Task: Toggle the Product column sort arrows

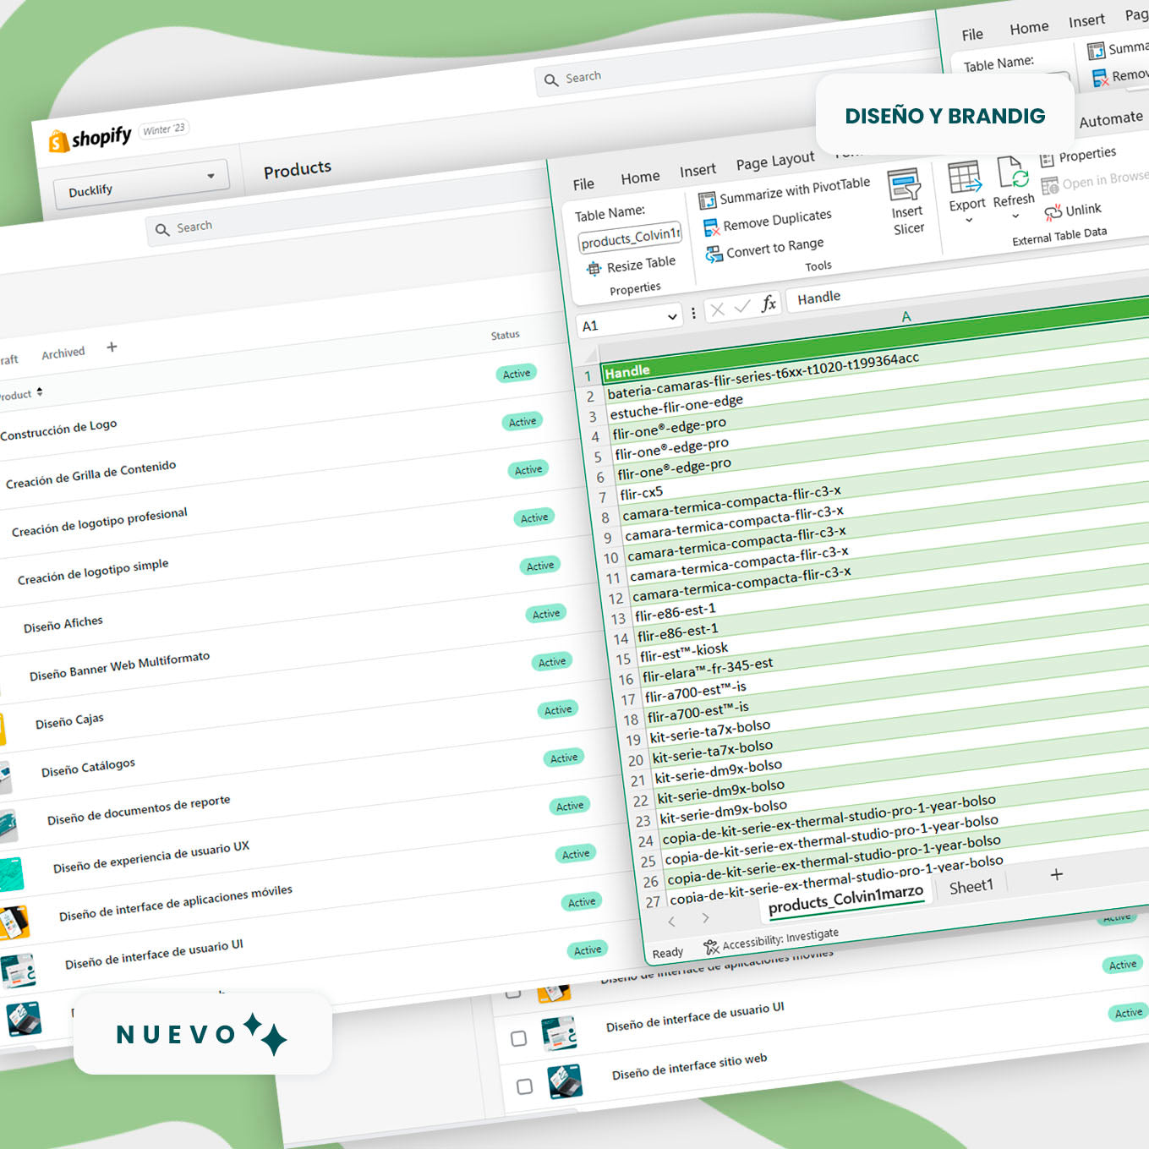Action: [x=39, y=392]
